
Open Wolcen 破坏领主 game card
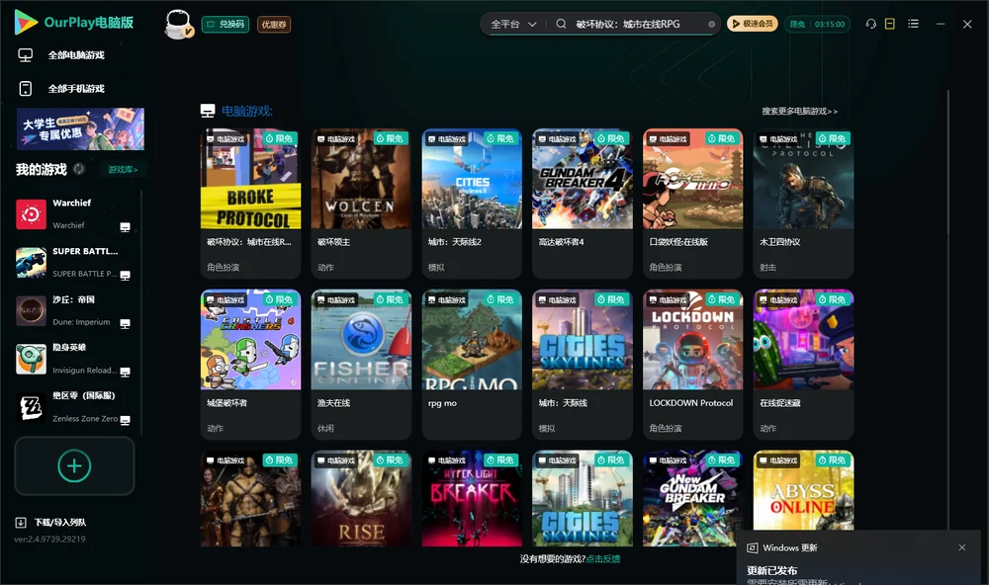pos(361,204)
